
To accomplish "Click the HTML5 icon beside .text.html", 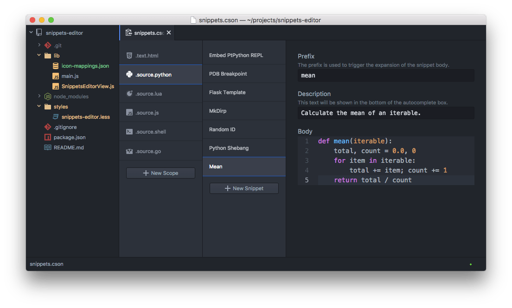I will pos(129,56).
